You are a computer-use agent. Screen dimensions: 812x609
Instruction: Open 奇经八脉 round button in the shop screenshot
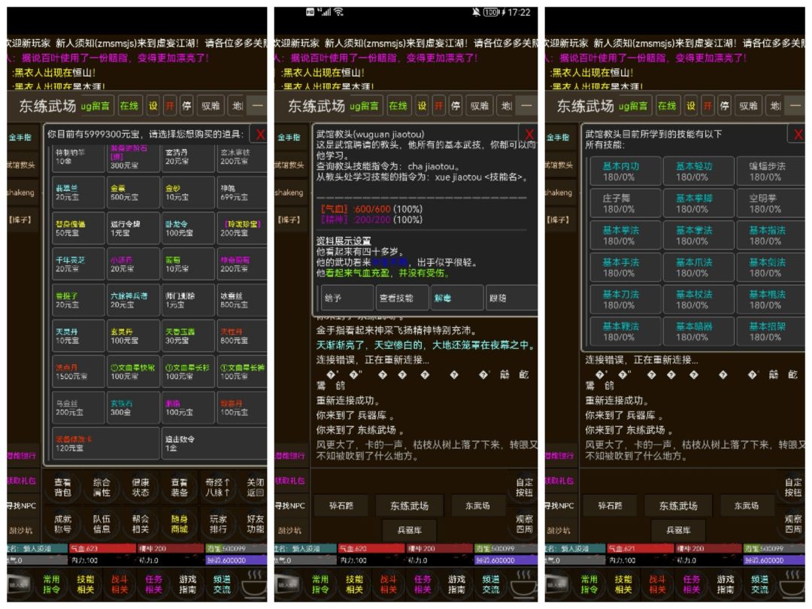pyautogui.click(x=217, y=487)
